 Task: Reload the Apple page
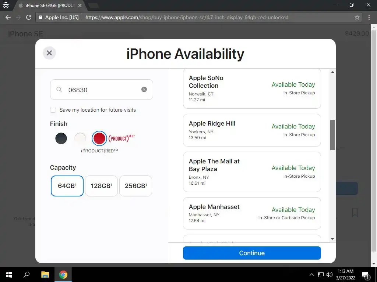(x=29, y=17)
